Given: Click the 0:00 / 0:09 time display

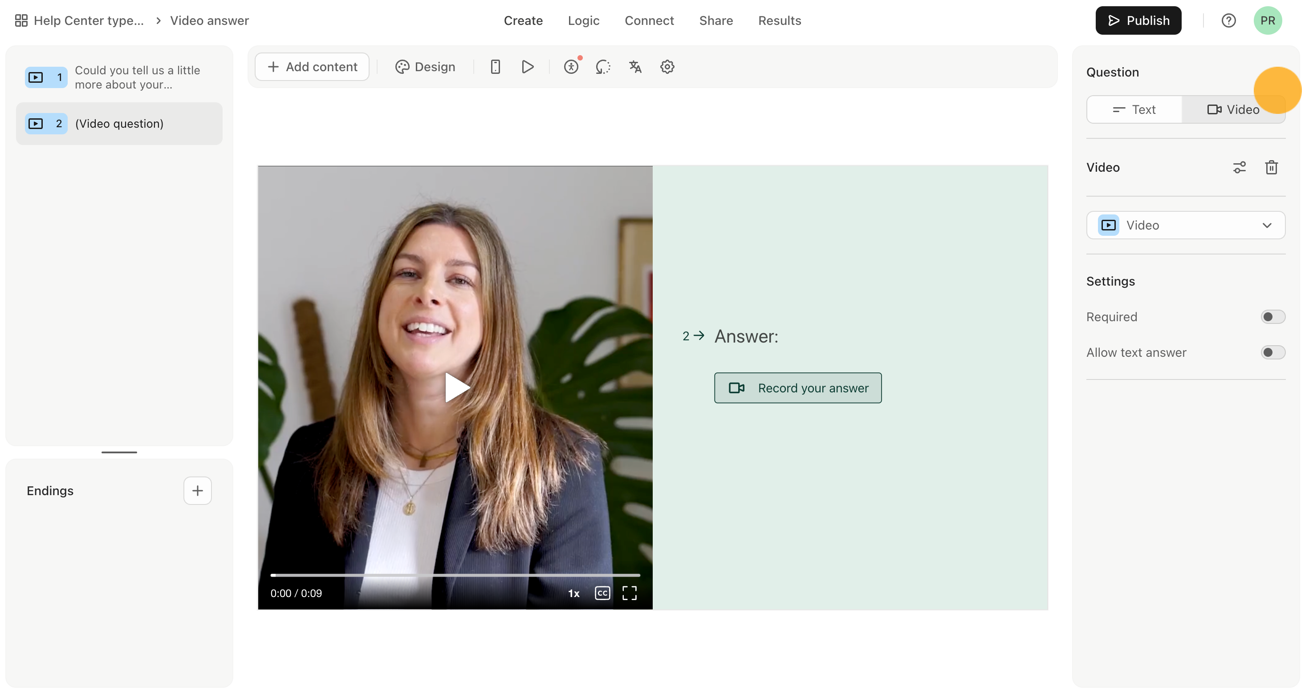Looking at the screenshot, I should 296,593.
